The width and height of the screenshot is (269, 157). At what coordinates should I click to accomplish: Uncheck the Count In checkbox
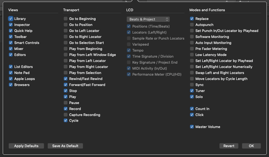tap(192, 109)
